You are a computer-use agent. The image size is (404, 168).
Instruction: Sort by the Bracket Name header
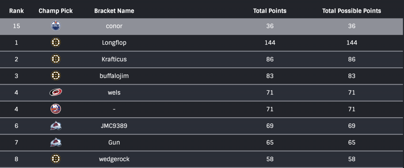[114, 11]
